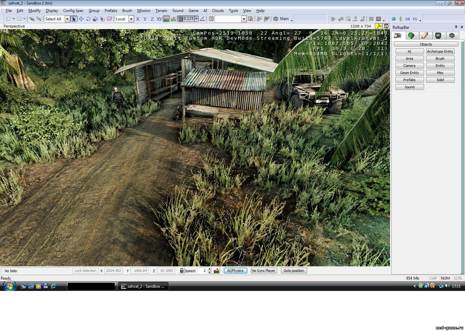The width and height of the screenshot is (465, 331).
Task: Toggle Snap to Grid 0.125
Action: coord(186,19)
